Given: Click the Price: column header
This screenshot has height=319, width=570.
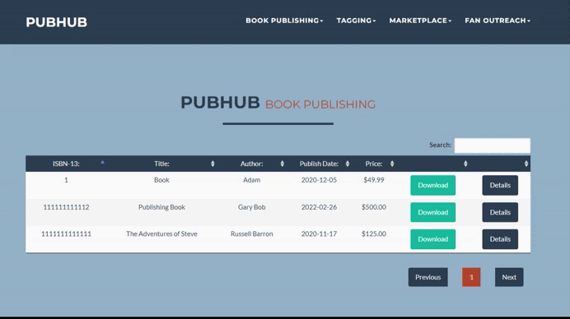Looking at the screenshot, I should point(374,164).
